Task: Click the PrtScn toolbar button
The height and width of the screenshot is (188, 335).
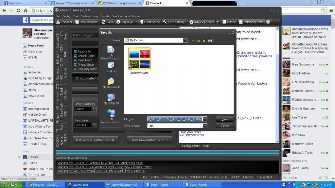Action: (229, 22)
